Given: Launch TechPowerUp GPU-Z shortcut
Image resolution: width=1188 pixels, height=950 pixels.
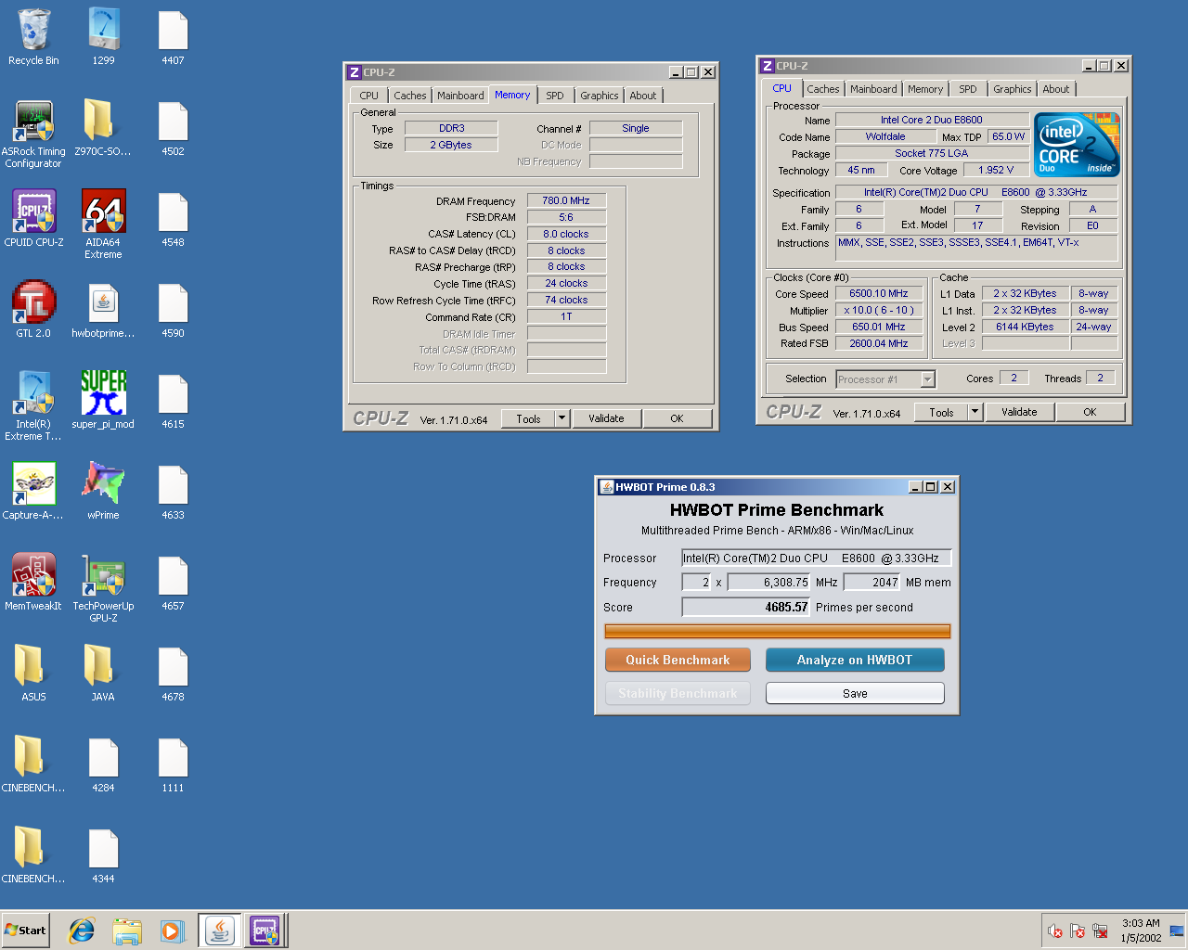Looking at the screenshot, I should (x=103, y=588).
